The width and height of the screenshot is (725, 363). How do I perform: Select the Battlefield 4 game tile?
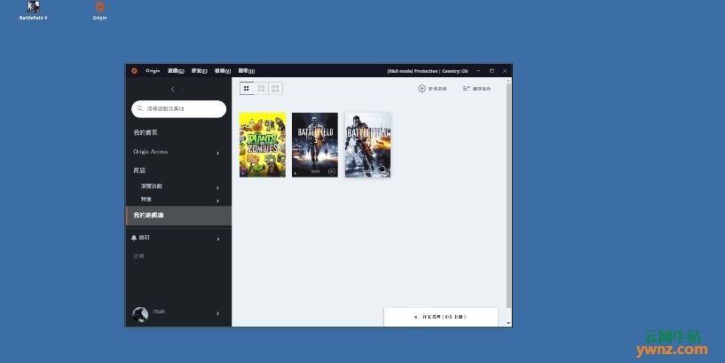pyautogui.click(x=368, y=145)
